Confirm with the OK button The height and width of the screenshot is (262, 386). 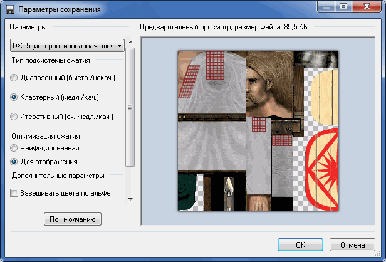[300, 244]
